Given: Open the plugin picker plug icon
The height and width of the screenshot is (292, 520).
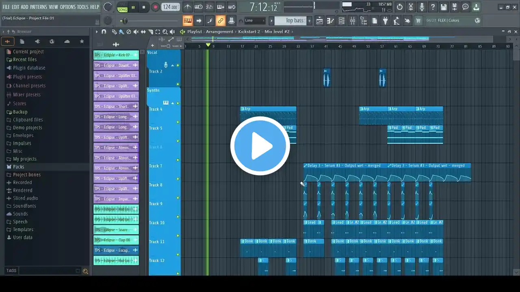Looking at the screenshot, I should (386, 21).
